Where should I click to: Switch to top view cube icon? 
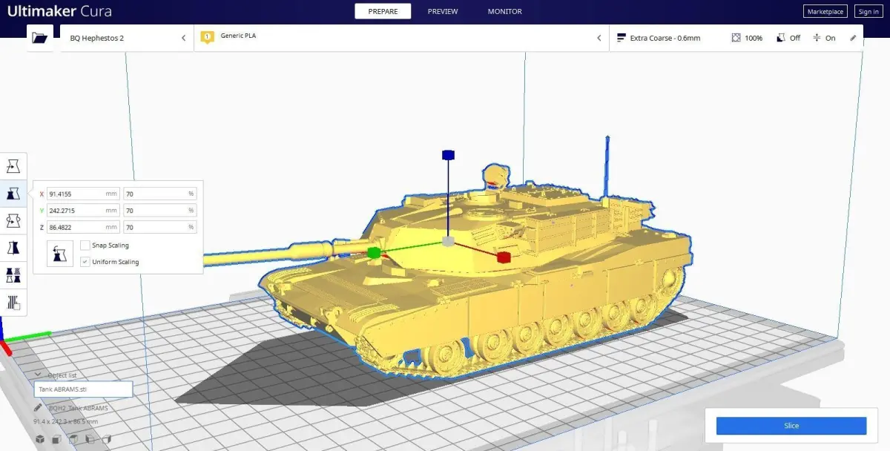tap(73, 439)
